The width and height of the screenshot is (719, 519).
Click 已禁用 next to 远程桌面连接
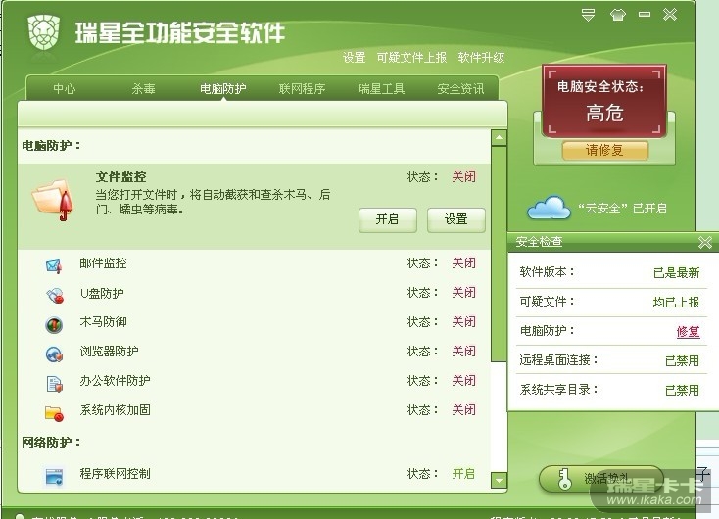tap(682, 360)
